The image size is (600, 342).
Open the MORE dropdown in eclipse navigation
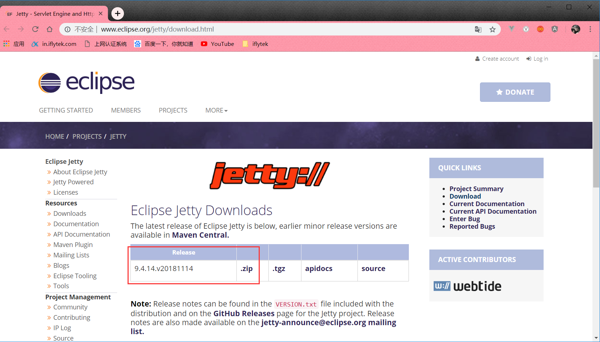pyautogui.click(x=216, y=110)
